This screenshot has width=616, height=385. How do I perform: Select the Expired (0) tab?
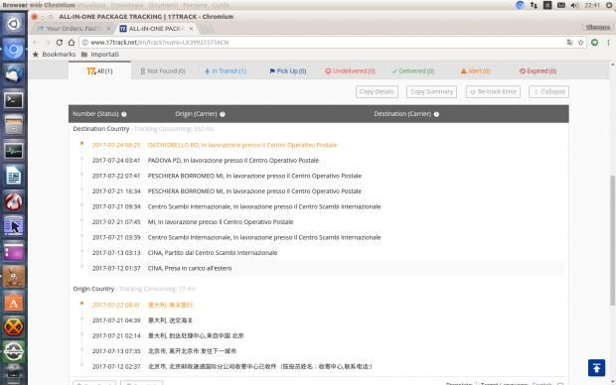click(538, 71)
